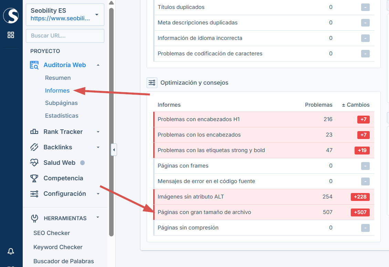Open the Subpáginas section
The height and width of the screenshot is (267, 389).
point(61,103)
